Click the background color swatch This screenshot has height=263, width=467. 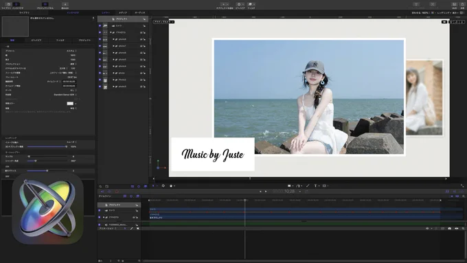[70, 104]
